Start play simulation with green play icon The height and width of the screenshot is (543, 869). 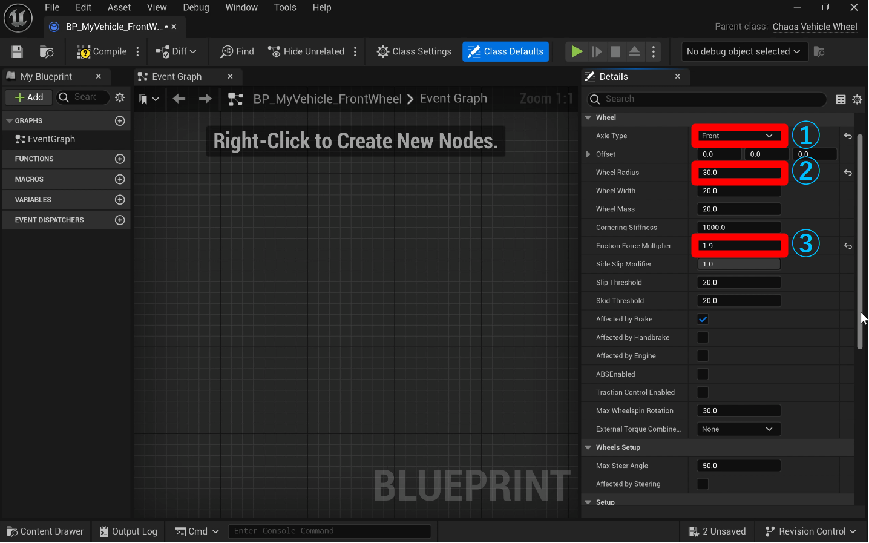point(577,51)
